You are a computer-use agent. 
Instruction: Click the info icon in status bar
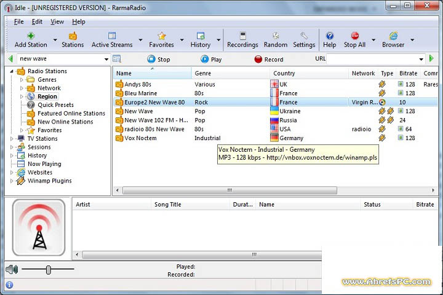click(x=9, y=285)
